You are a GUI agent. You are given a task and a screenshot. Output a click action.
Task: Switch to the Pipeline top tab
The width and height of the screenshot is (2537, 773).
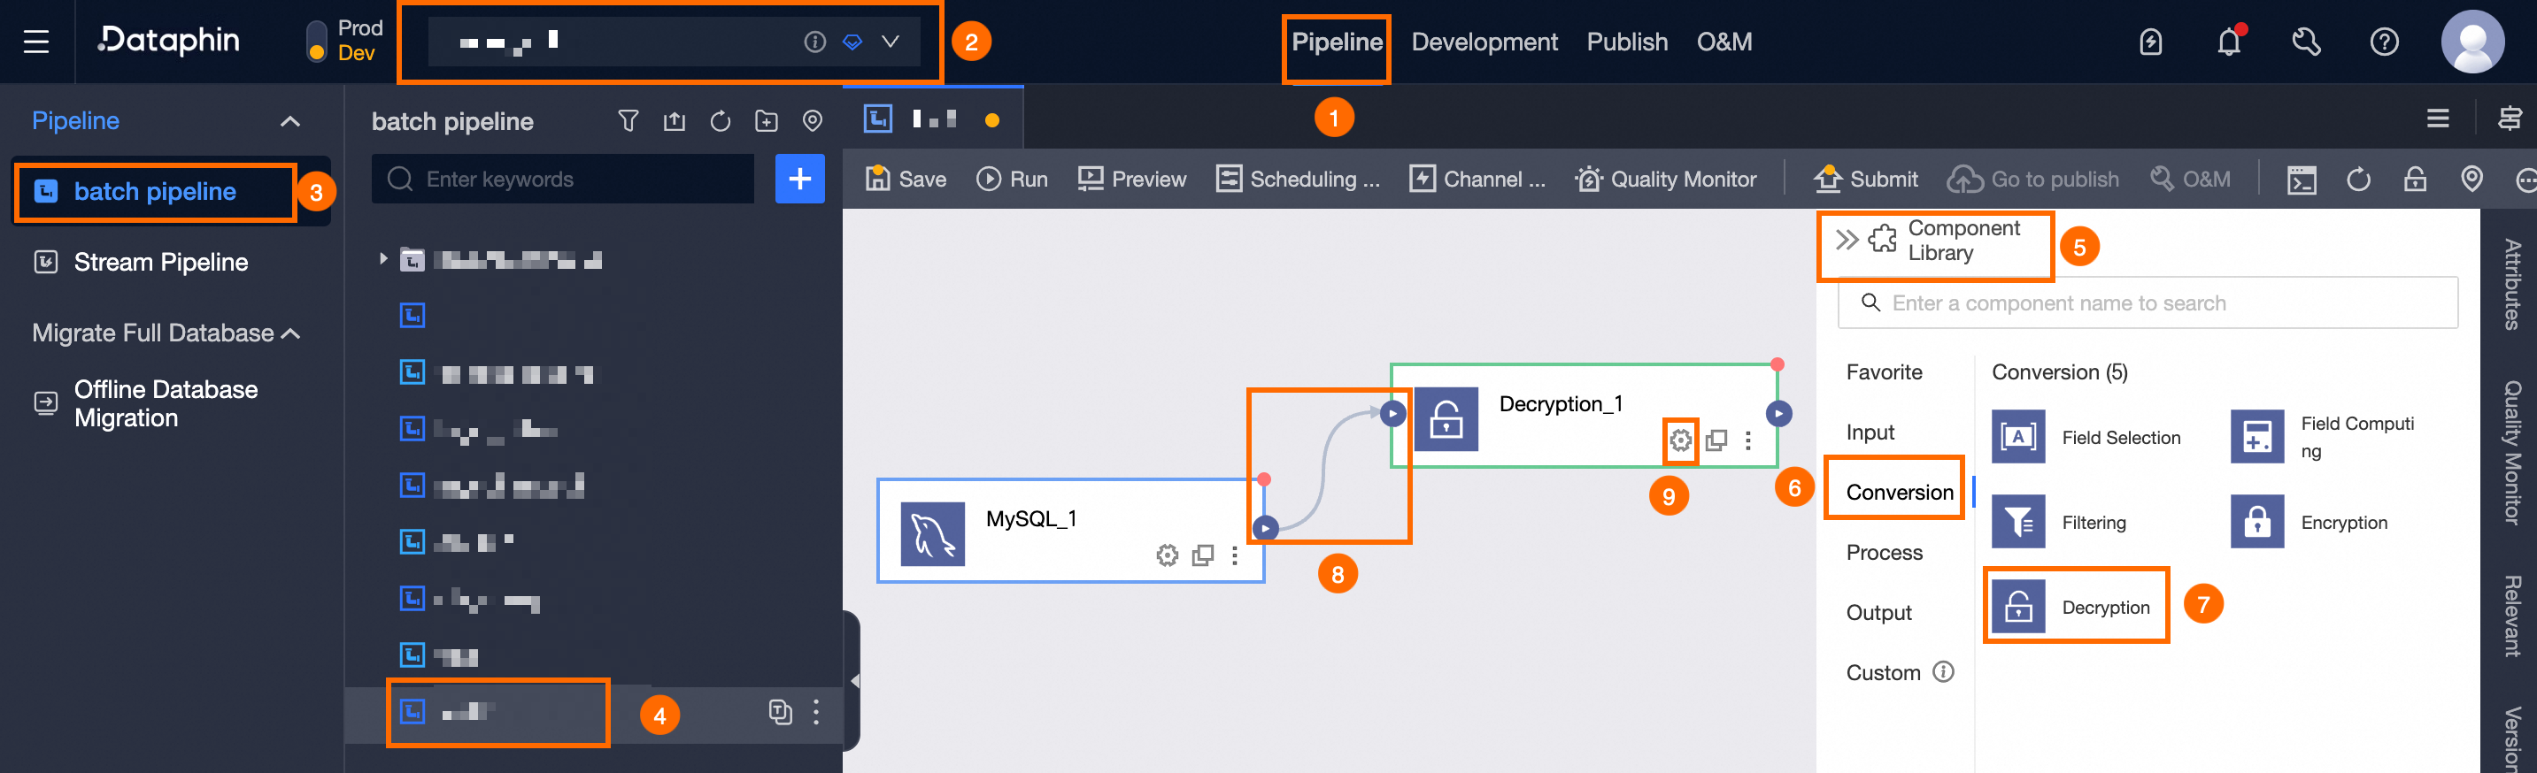pyautogui.click(x=1337, y=42)
